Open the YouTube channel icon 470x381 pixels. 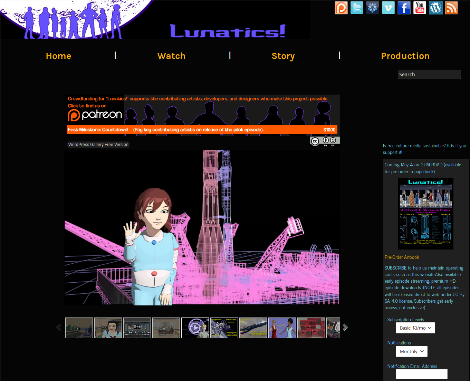point(420,8)
